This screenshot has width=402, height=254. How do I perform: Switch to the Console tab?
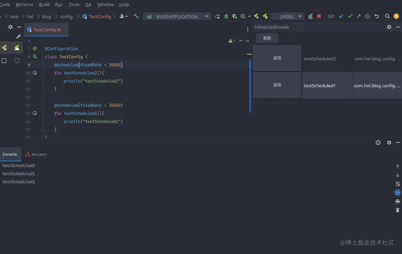coord(10,154)
